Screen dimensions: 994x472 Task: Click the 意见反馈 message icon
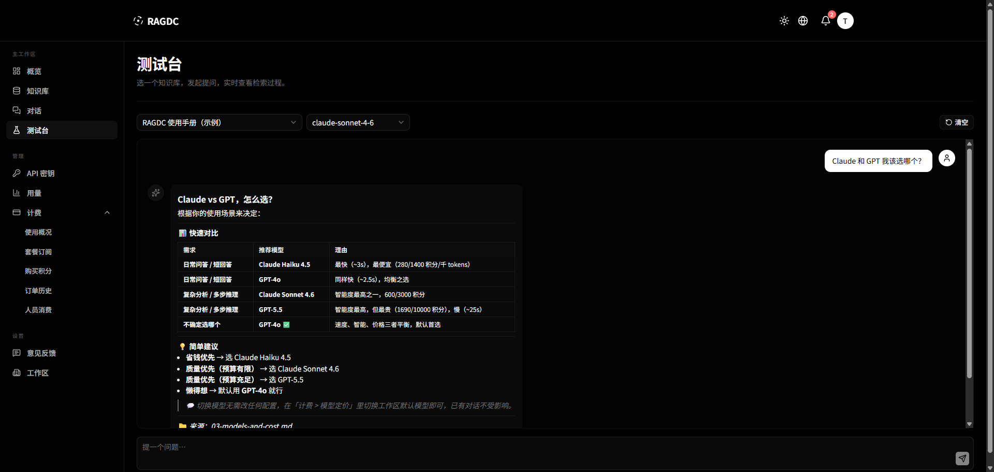(x=17, y=353)
